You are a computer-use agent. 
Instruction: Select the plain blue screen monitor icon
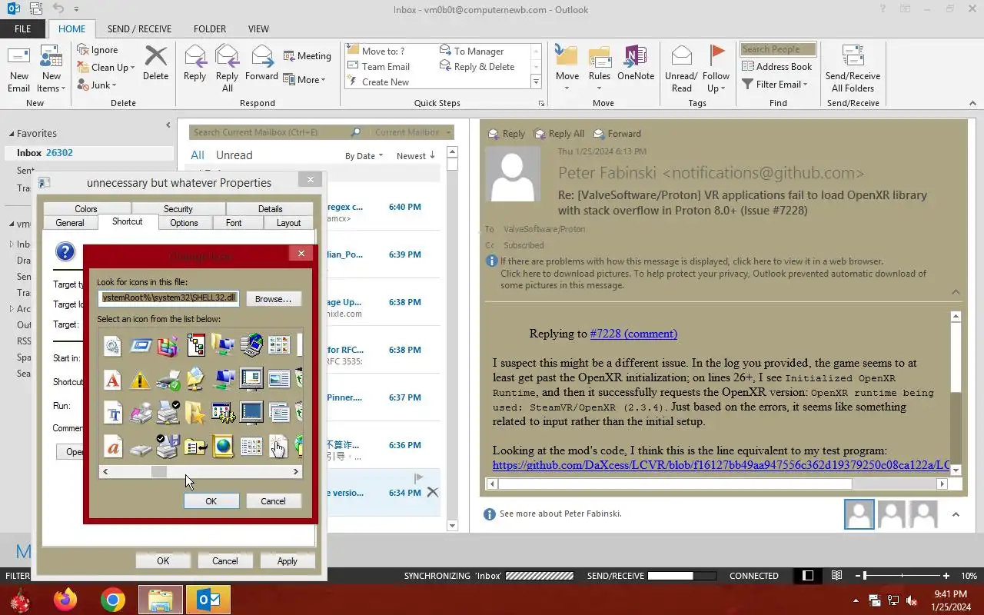tap(251, 413)
